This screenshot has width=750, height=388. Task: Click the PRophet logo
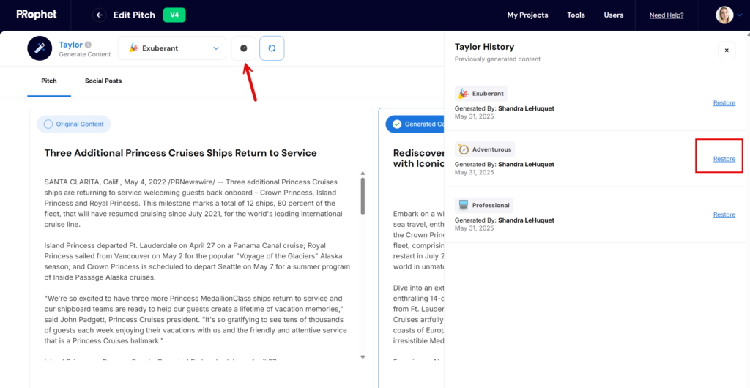[37, 15]
